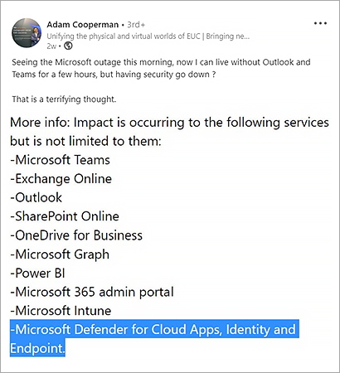Click the 3rd+ connection degree label

pos(136,25)
